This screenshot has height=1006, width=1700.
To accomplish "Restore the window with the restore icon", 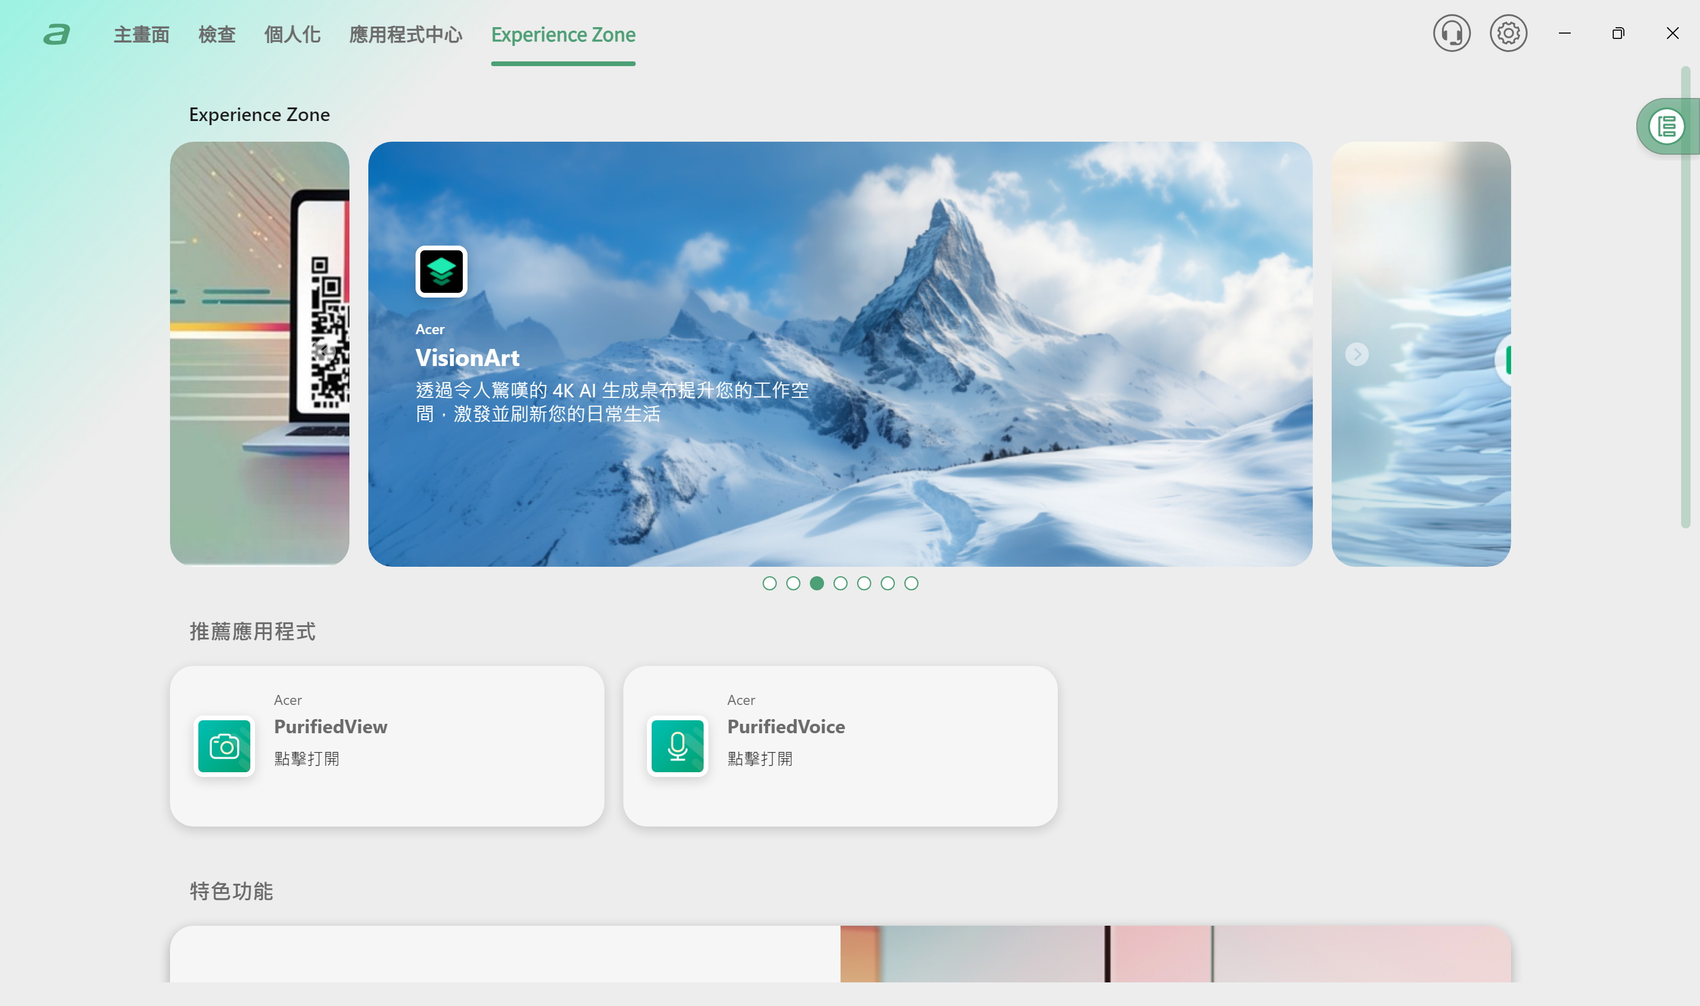I will tap(1618, 33).
